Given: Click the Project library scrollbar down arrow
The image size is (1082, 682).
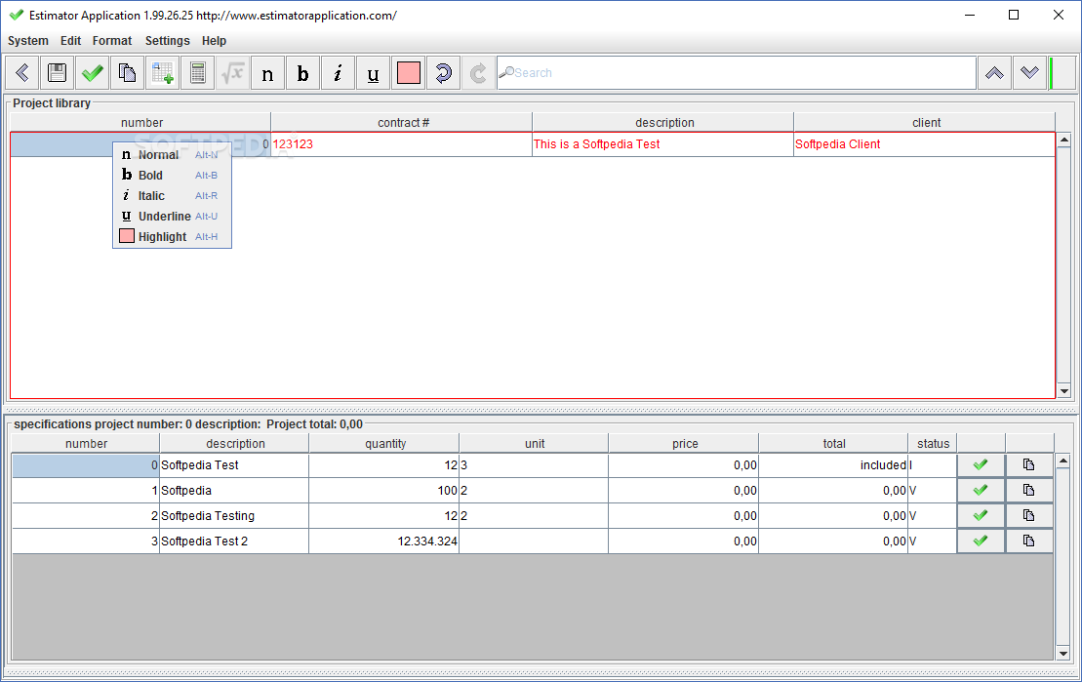Looking at the screenshot, I should pyautogui.click(x=1063, y=390).
